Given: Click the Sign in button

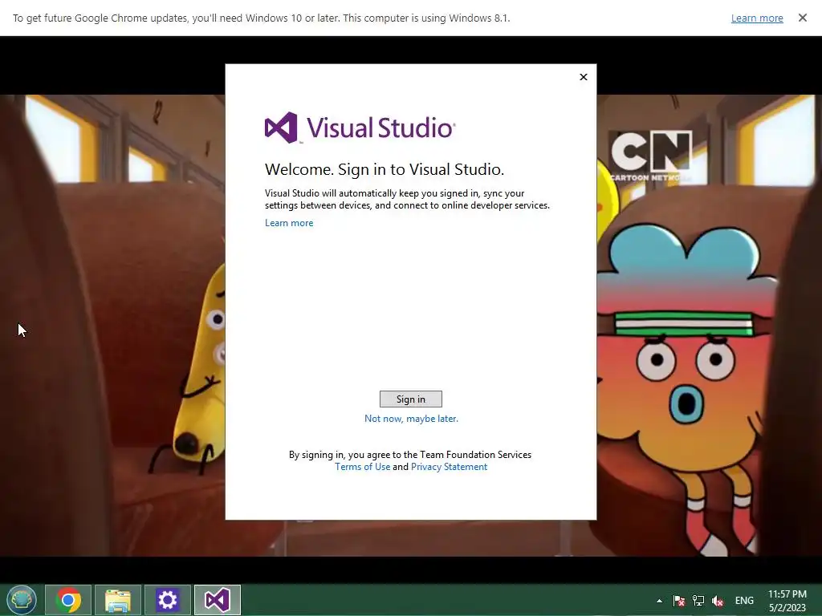Looking at the screenshot, I should click(x=410, y=399).
